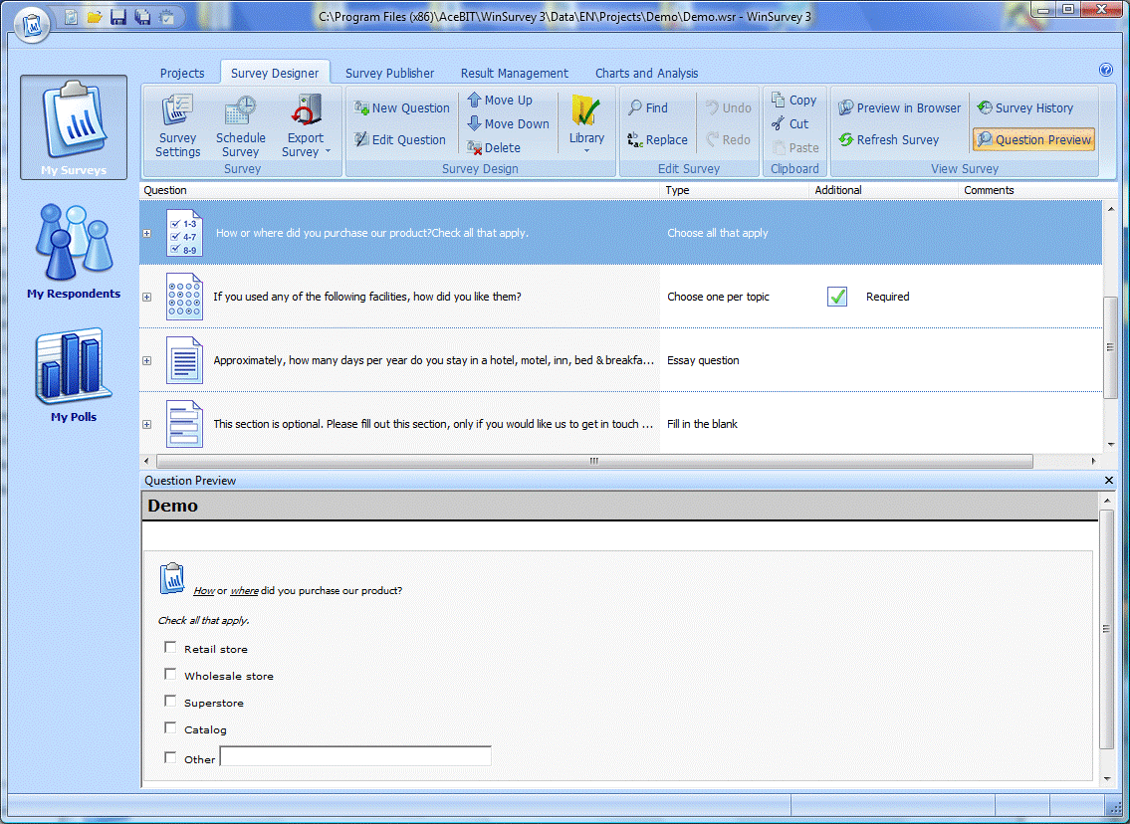Open the Survey Settings tool
The height and width of the screenshot is (824, 1130).
tap(178, 125)
